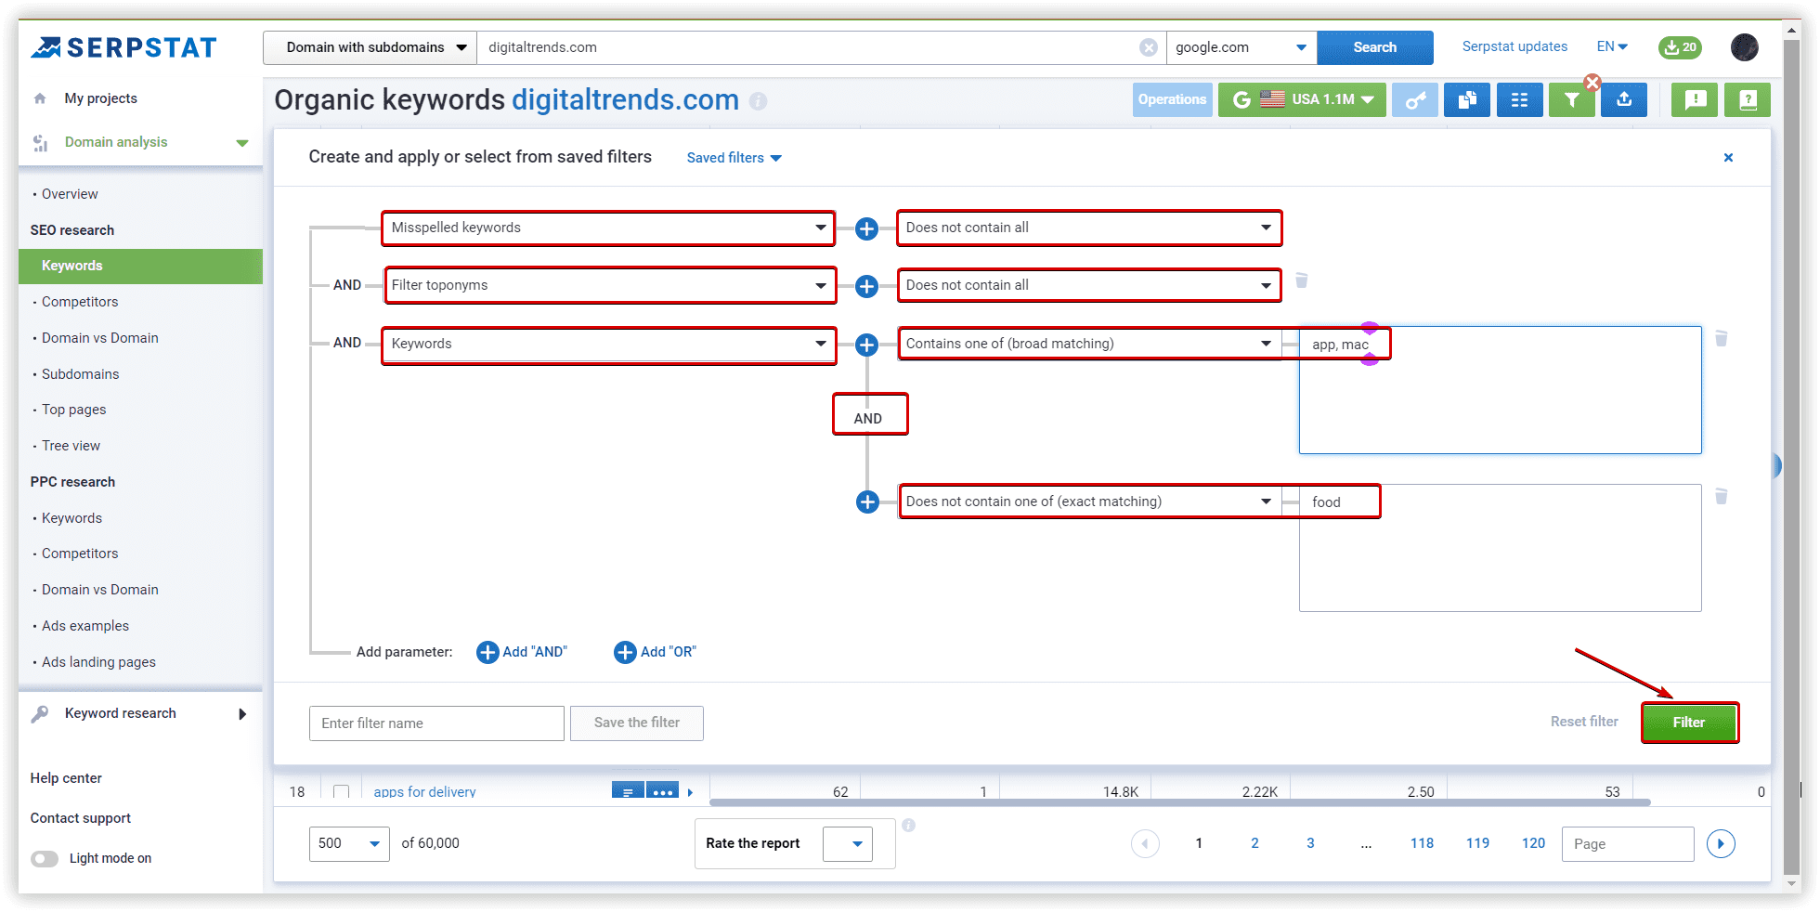Open Overview in sidebar
The width and height of the screenshot is (1820, 912).
pos(70,194)
